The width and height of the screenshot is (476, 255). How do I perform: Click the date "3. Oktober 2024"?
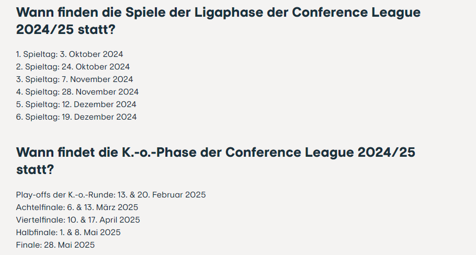pyautogui.click(x=92, y=54)
